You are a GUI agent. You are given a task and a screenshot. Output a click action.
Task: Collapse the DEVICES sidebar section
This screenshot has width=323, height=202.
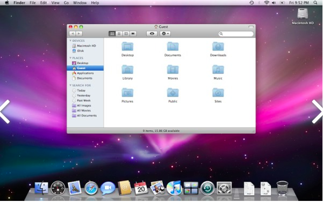(70, 41)
